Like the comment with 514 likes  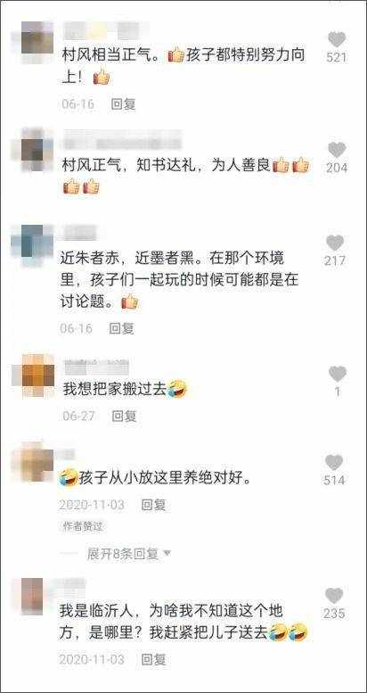point(334,462)
